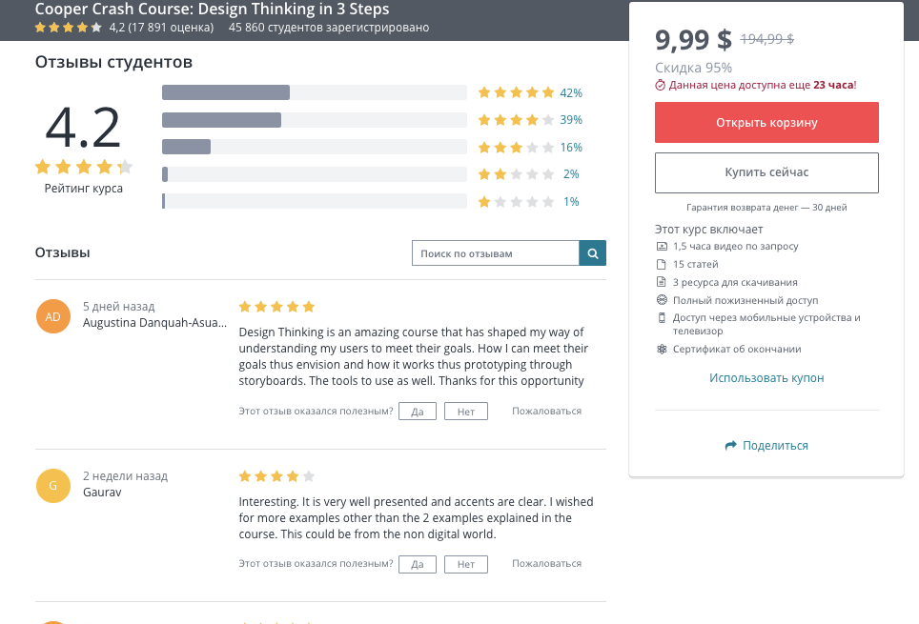
Task: Report Gaurav's review via "Пожаловаться"
Action: pyautogui.click(x=545, y=564)
